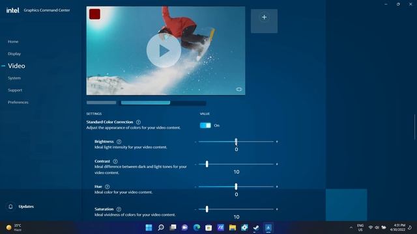Open Task View from taskbar
Viewport: 417px width, 234px height.
[x=173, y=227]
